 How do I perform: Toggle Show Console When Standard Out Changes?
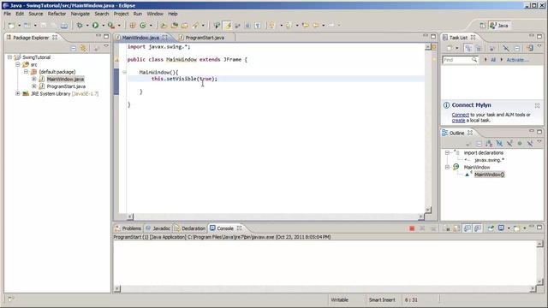468,228
